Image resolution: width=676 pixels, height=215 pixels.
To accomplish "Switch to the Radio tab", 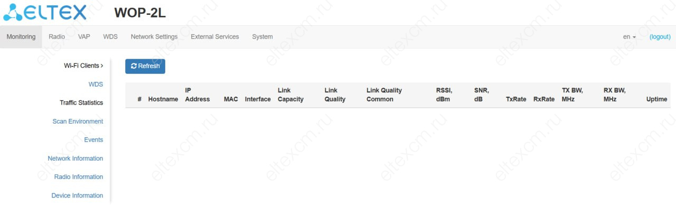I will 57,37.
